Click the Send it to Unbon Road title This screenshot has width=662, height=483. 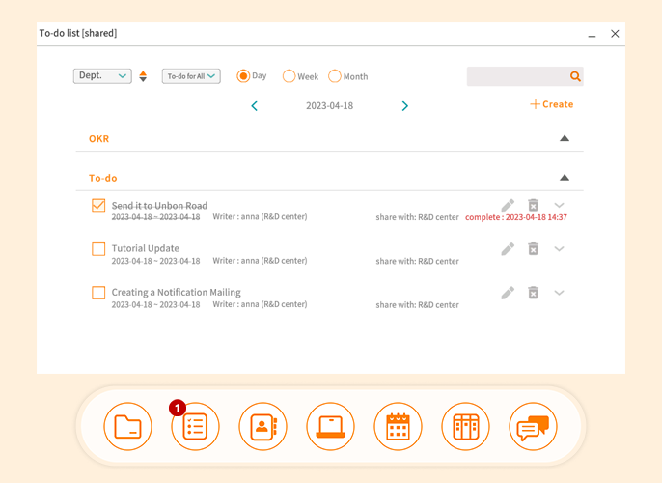tap(159, 206)
